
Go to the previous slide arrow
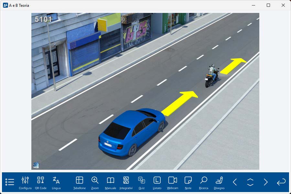click(x=235, y=182)
